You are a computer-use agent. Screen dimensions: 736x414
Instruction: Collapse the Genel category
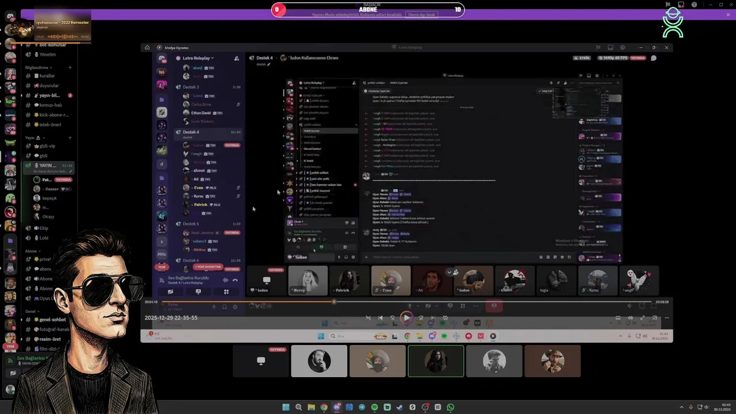point(32,311)
